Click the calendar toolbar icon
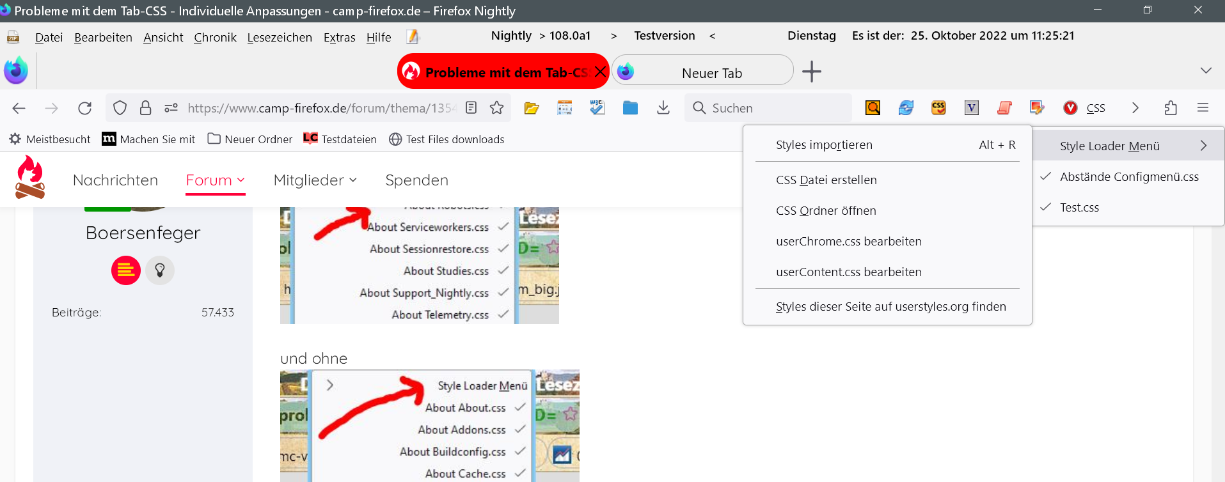This screenshot has width=1225, height=482. click(x=564, y=108)
